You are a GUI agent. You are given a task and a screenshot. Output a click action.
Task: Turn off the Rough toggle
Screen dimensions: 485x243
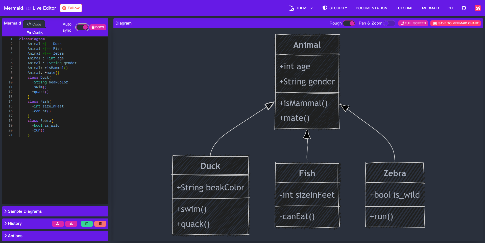tap(349, 23)
